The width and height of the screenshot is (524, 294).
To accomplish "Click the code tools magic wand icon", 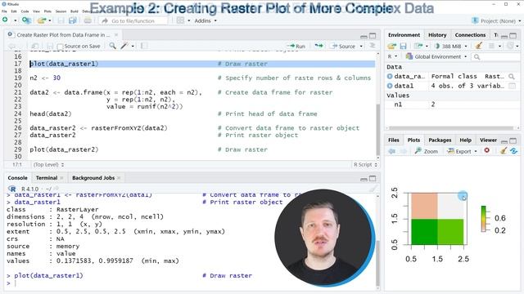I will (124, 46).
